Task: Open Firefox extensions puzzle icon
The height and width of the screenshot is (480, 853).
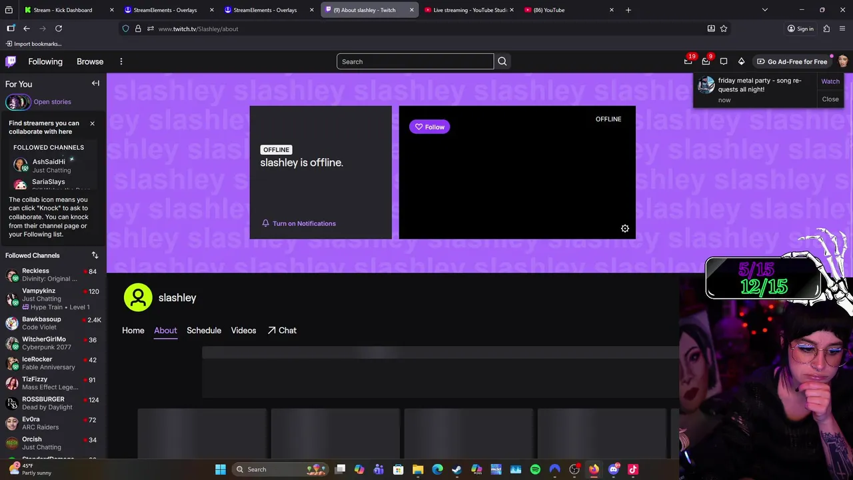Action: tap(826, 29)
